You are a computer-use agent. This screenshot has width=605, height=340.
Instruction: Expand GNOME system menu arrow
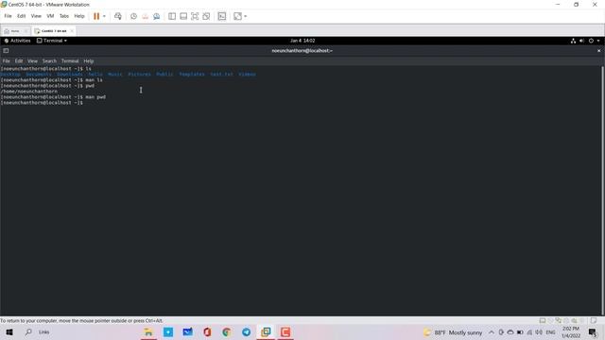(598, 41)
